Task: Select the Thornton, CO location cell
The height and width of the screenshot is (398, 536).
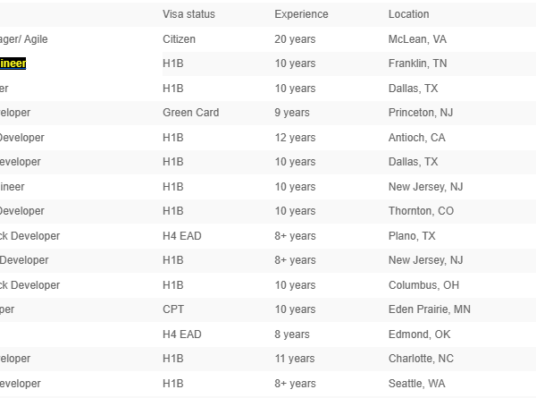Action: click(421, 211)
